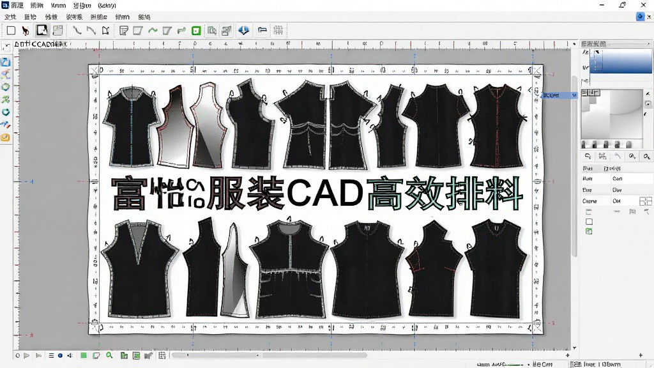The width and height of the screenshot is (654, 368).
Task: Click the blue wave icon in left sidebar
Action: (5, 125)
